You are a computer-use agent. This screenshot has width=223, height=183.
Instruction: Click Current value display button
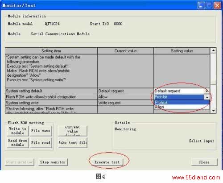tap(73, 131)
